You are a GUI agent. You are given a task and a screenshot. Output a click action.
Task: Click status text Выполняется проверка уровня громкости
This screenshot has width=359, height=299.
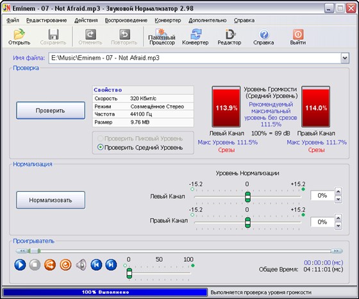click(x=261, y=293)
